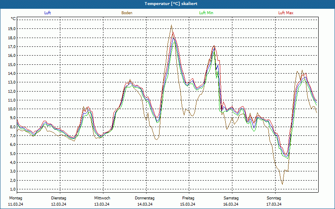
Task: Click the brown 'Boden' legend label
Action: point(127,13)
